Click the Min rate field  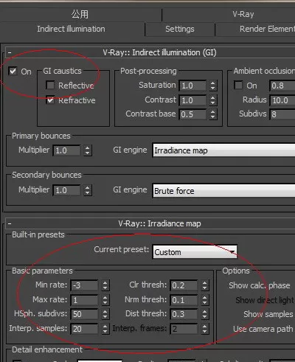coord(84,285)
